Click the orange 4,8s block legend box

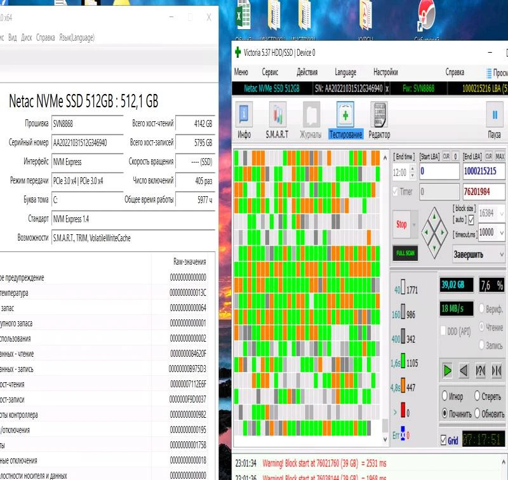(x=403, y=385)
